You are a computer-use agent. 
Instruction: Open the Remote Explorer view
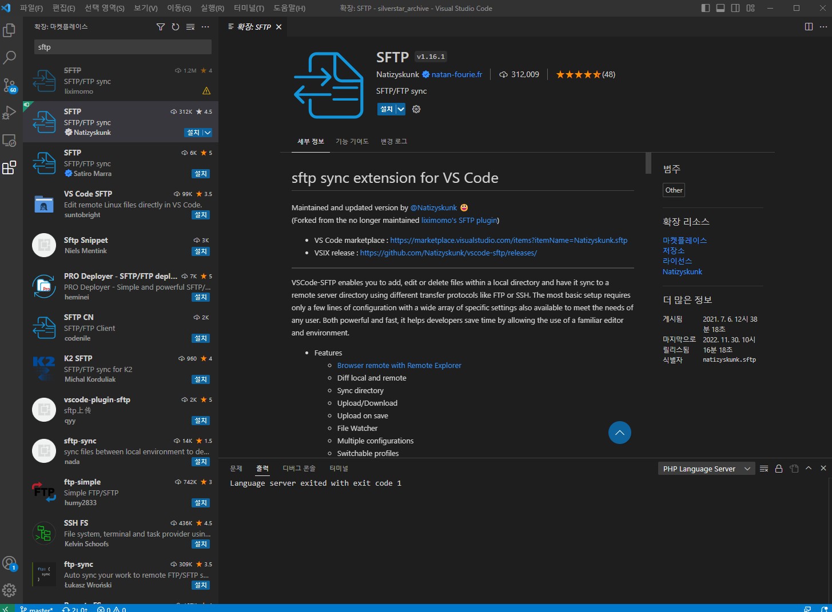coord(9,140)
